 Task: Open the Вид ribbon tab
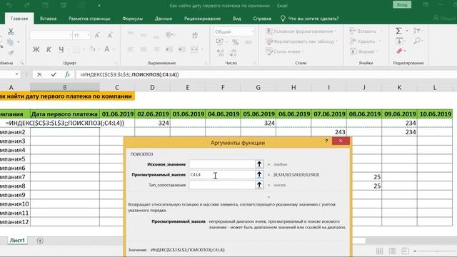pos(236,19)
